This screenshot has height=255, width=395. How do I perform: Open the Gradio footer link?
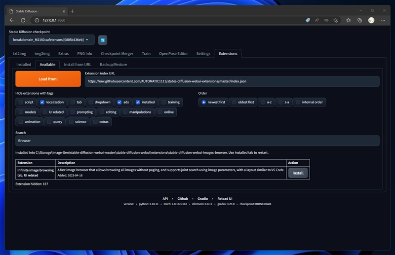(x=202, y=199)
